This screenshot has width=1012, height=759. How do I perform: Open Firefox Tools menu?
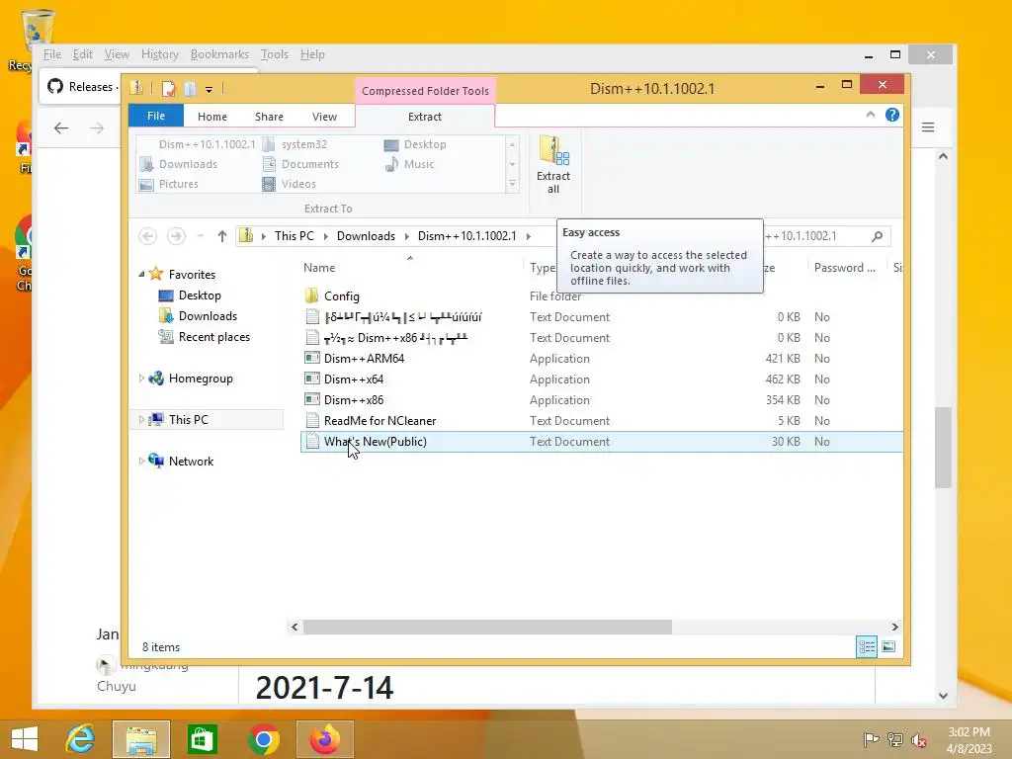[x=275, y=54]
